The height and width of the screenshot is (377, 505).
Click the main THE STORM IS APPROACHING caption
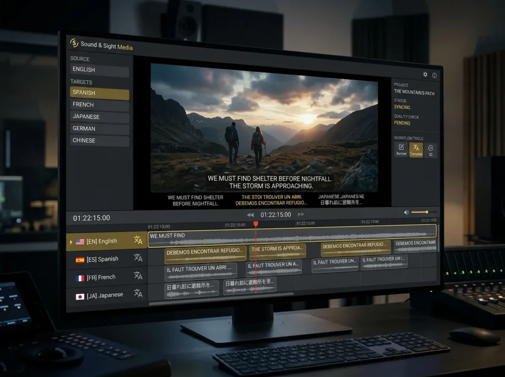coord(271,186)
